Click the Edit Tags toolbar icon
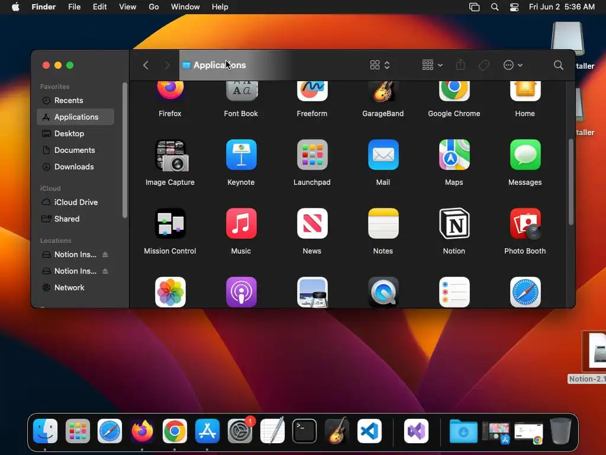The image size is (606, 455). pos(483,65)
